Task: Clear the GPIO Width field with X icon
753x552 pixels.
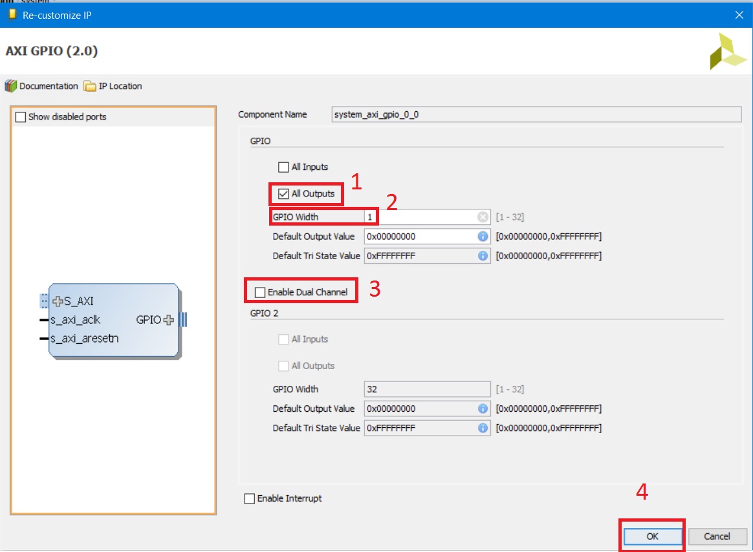Action: pos(483,217)
